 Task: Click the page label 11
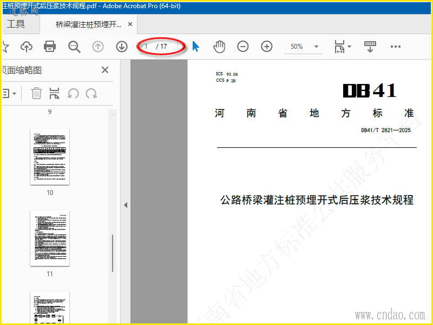[x=50, y=274]
